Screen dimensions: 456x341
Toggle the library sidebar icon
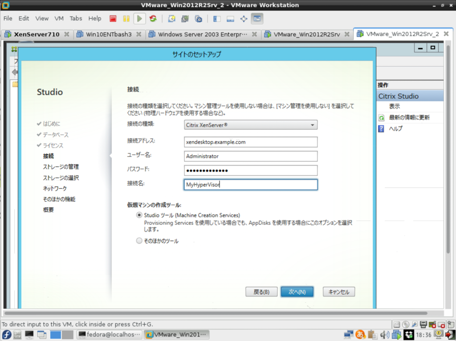coord(217,19)
